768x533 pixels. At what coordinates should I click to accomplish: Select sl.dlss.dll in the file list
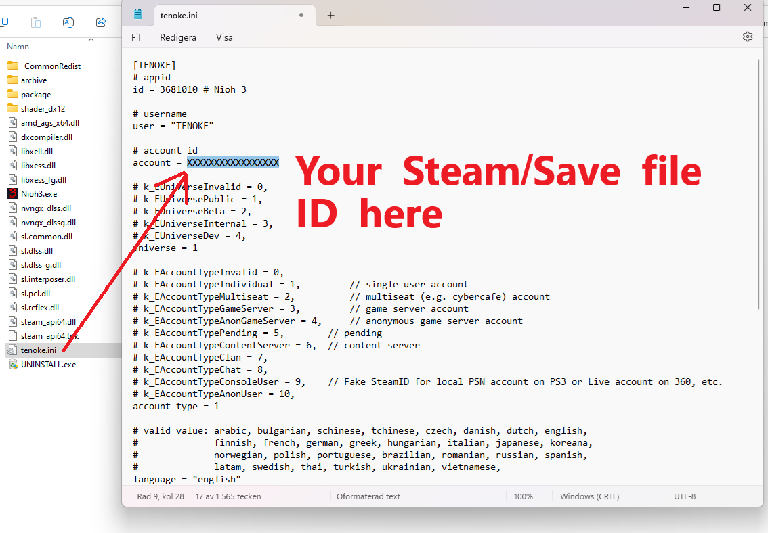(x=37, y=250)
